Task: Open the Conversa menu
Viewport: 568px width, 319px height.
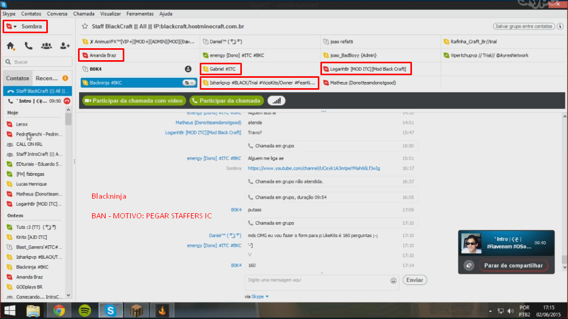Action: (x=57, y=13)
